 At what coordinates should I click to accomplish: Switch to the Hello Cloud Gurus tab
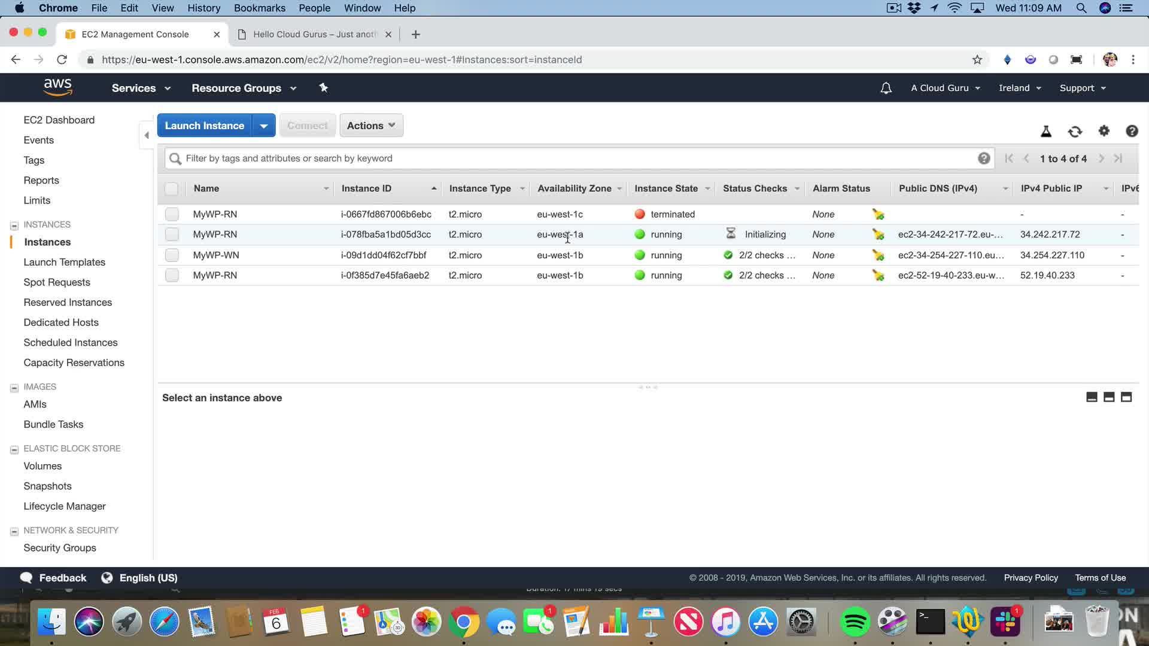[314, 34]
